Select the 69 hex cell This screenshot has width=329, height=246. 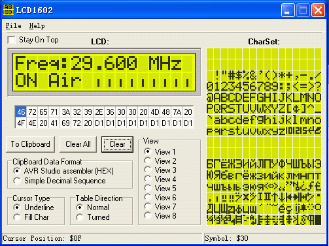[x=65, y=123]
